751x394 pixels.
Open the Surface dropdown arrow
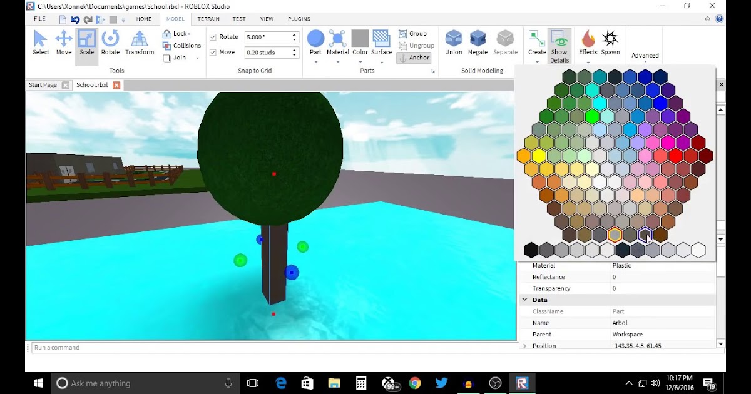(x=381, y=62)
